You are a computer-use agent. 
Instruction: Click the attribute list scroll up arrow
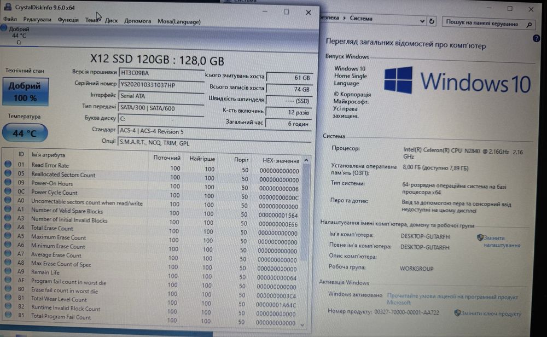click(x=306, y=160)
